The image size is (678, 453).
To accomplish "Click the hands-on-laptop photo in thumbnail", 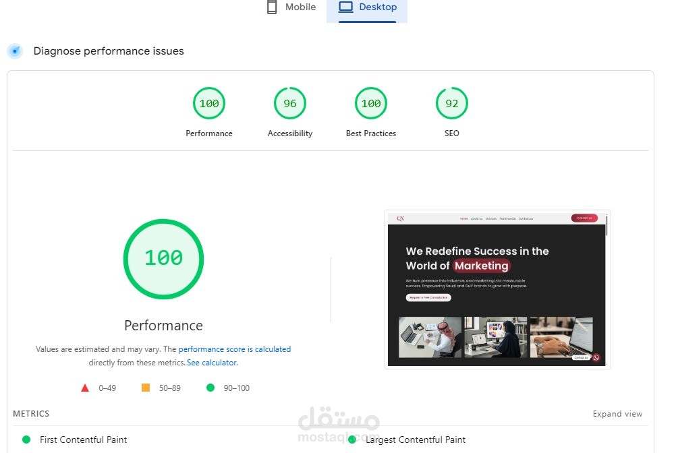I will 561,337.
